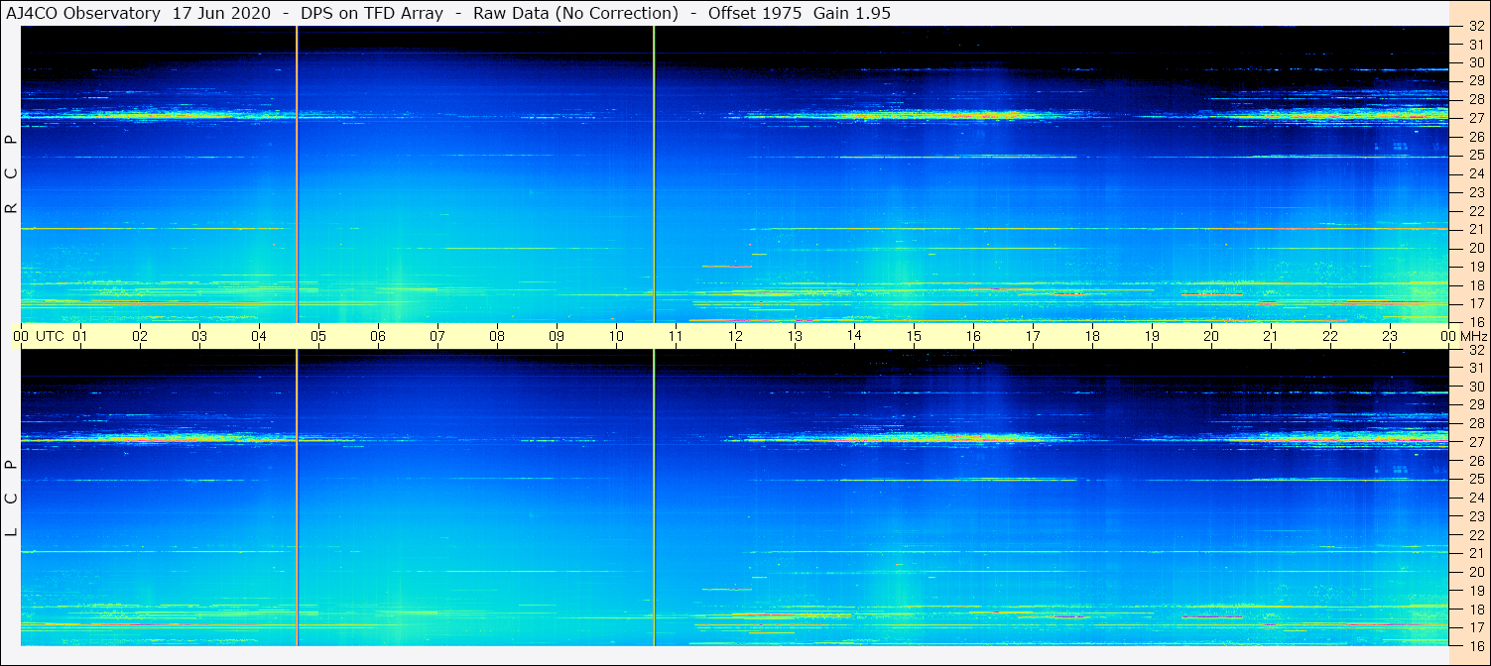Click hour label '02' on the time axis

[x=140, y=336]
